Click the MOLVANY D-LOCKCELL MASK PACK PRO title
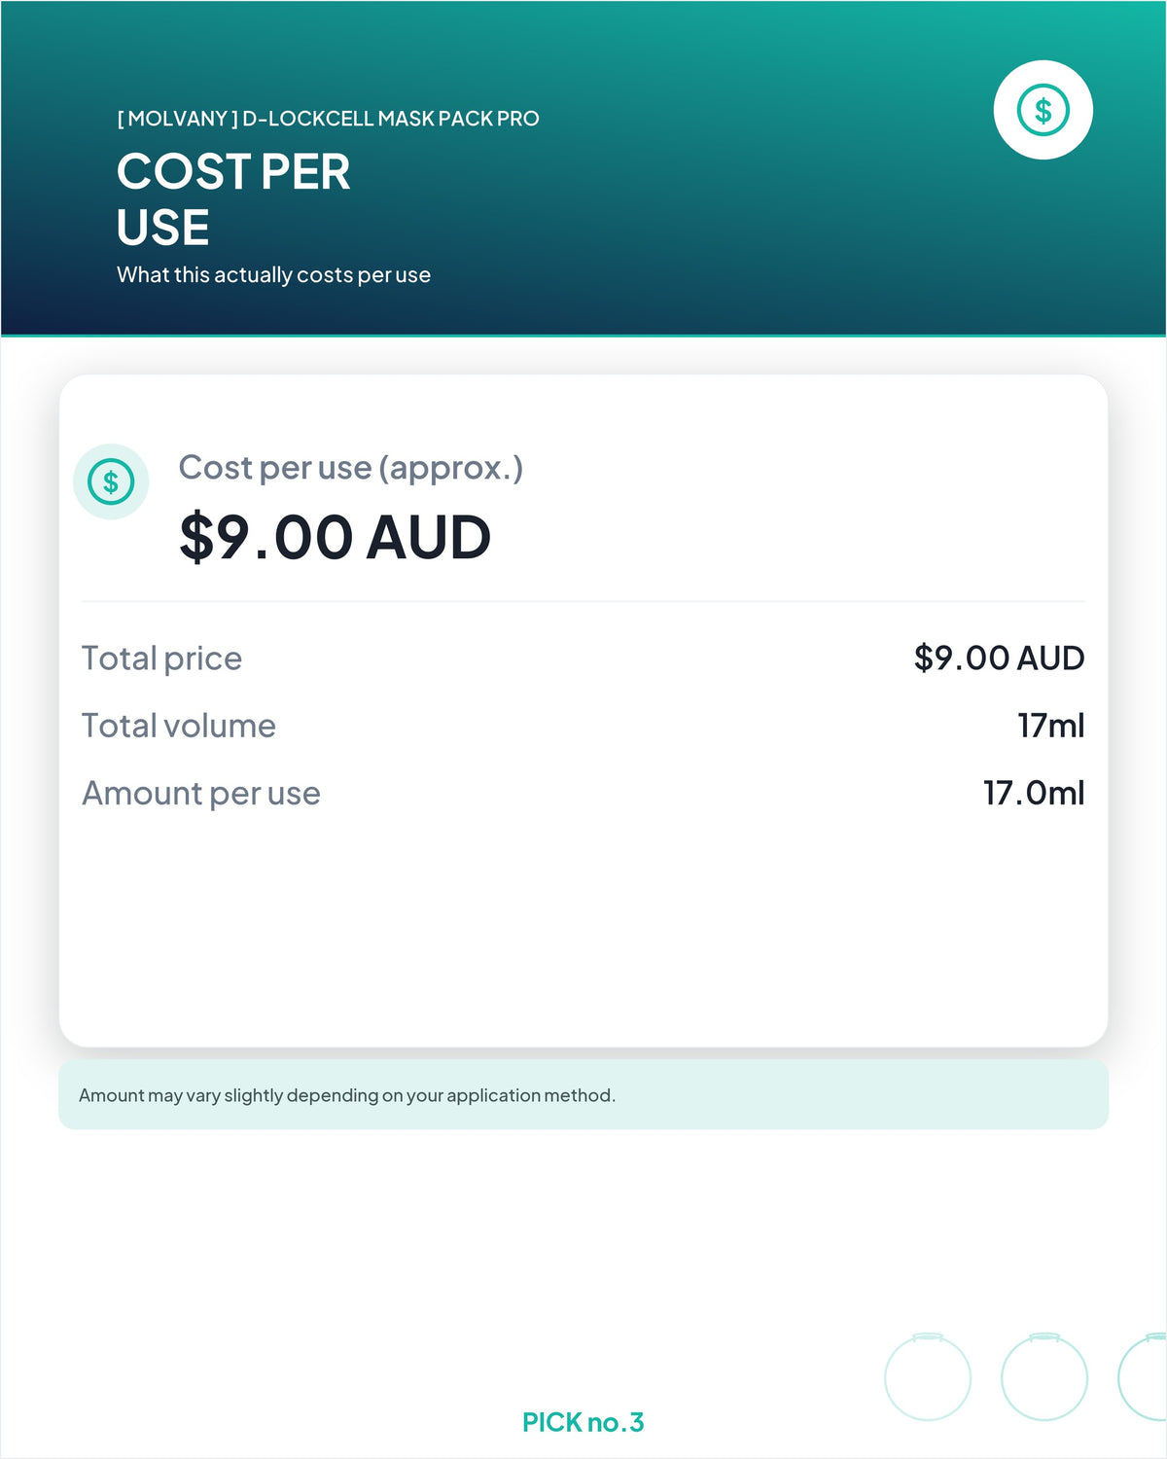This screenshot has width=1167, height=1459. tap(328, 119)
